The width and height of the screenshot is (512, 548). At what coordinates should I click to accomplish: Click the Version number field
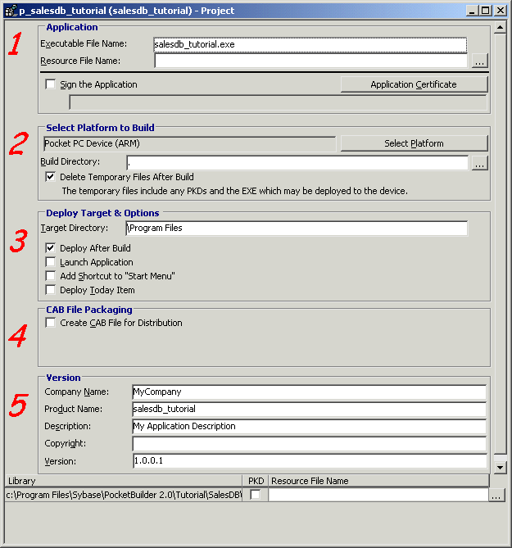tap(310, 461)
